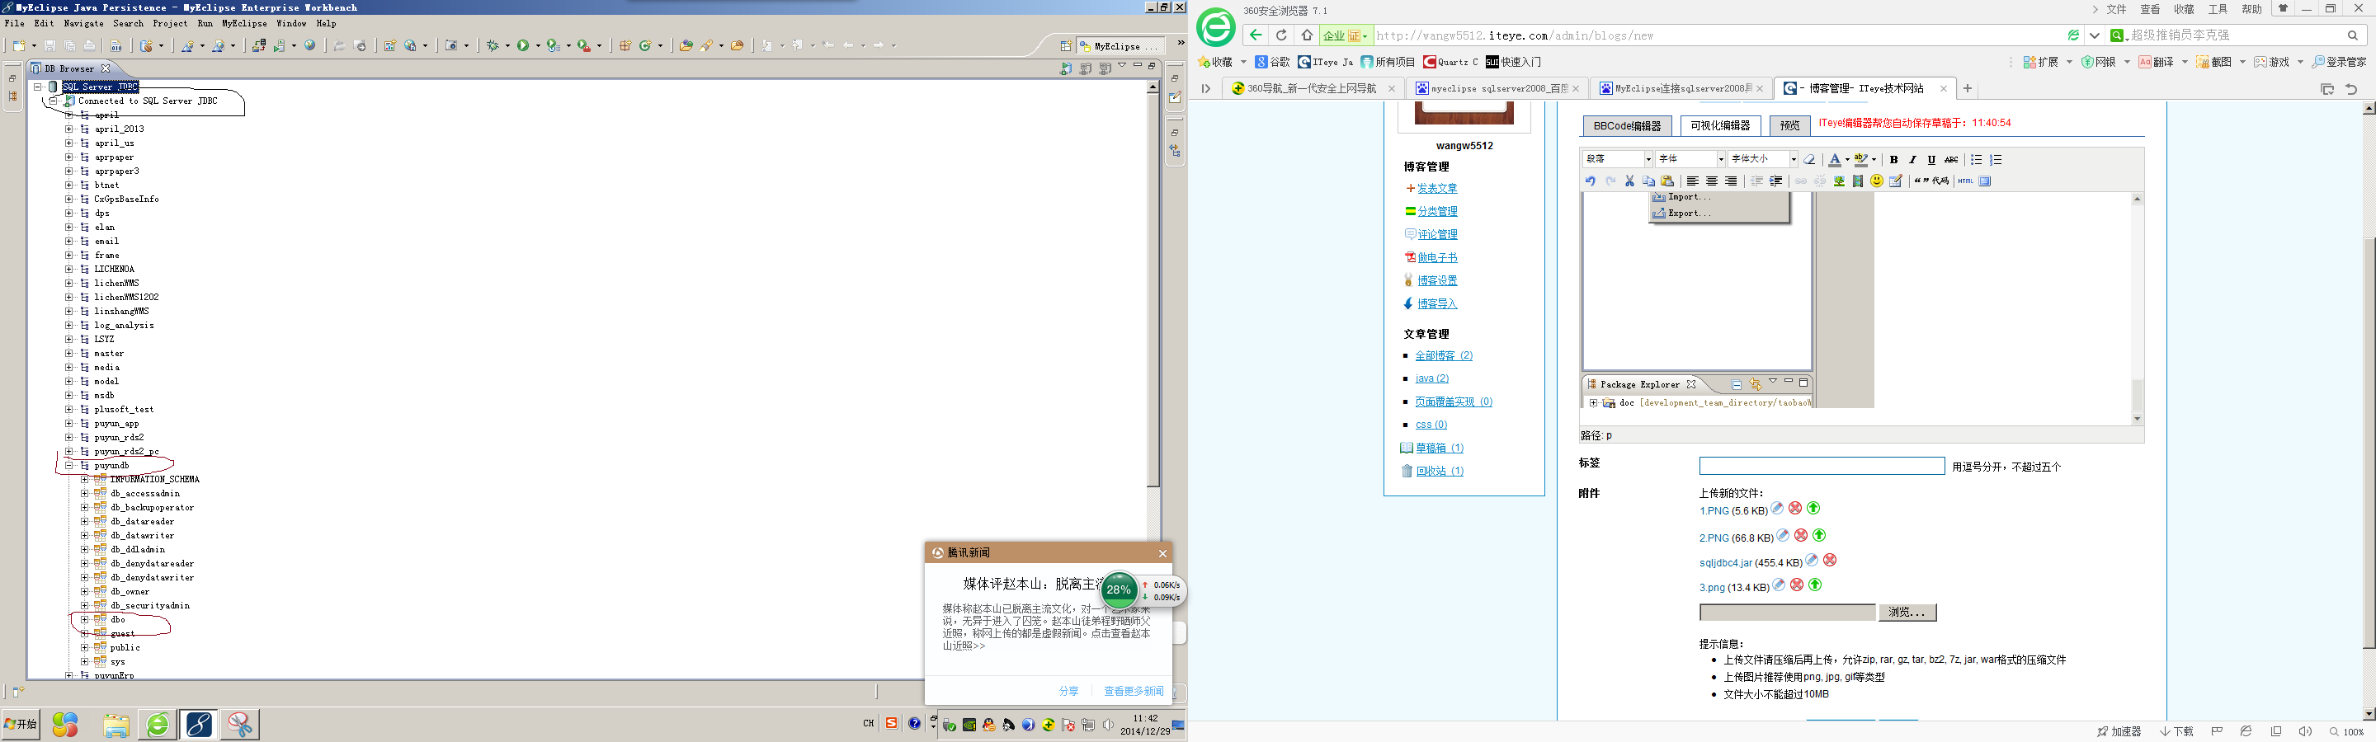Click the Open Perspective icon beside MyEclipse perspective
Viewport: 2376px width, 742px height.
(1065, 46)
